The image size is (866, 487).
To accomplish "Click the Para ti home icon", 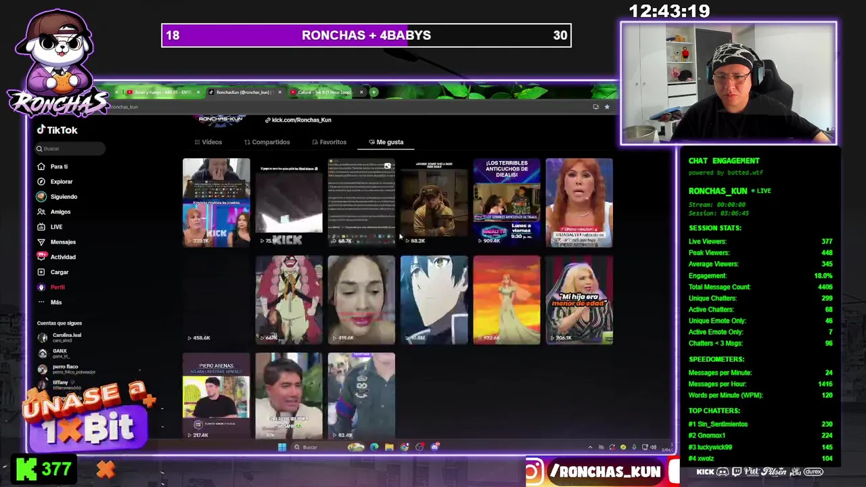I will coord(41,166).
